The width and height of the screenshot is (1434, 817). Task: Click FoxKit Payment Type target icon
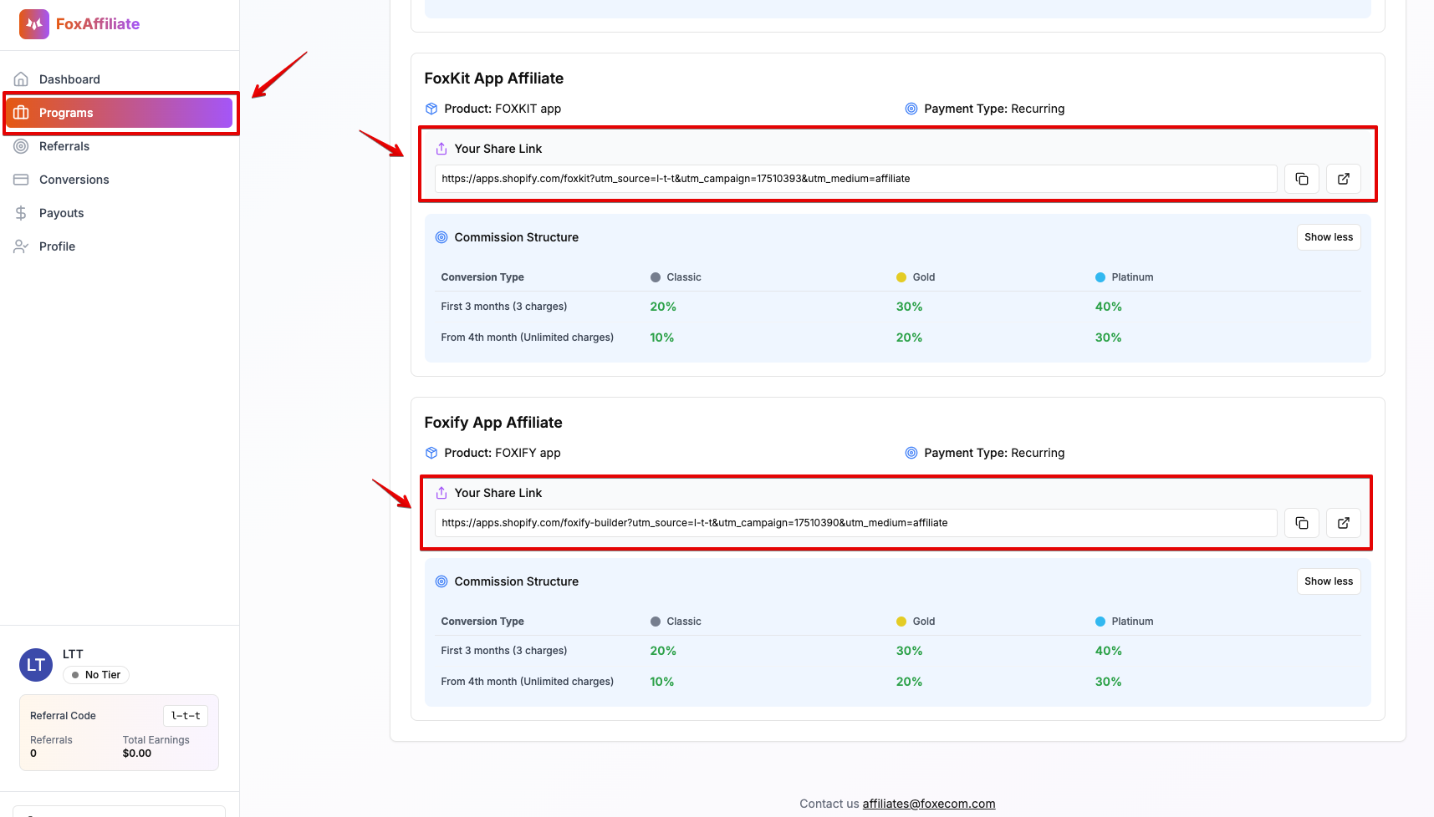[x=911, y=109]
